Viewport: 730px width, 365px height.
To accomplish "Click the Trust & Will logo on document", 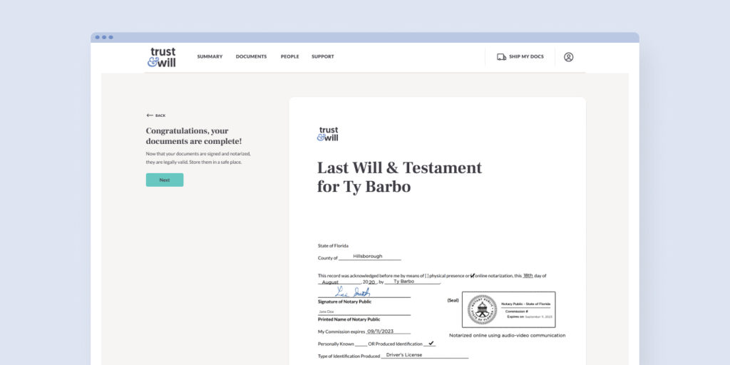I will (x=328, y=133).
